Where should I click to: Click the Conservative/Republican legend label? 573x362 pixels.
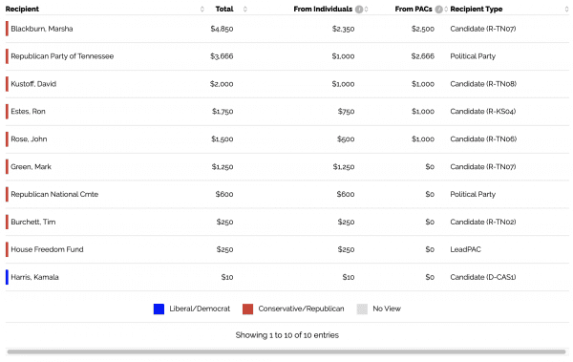pos(301,309)
